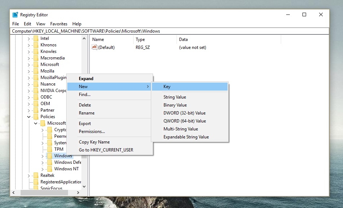343x208 pixels.
Task: Choose Binary Value in the submenu
Action: (x=190, y=105)
